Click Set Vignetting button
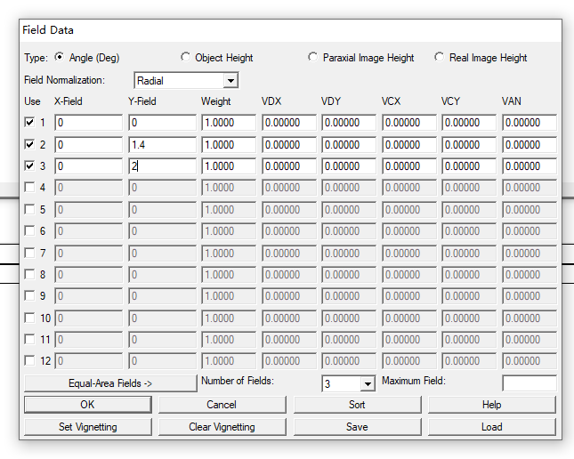The width and height of the screenshot is (574, 459). pos(88,427)
